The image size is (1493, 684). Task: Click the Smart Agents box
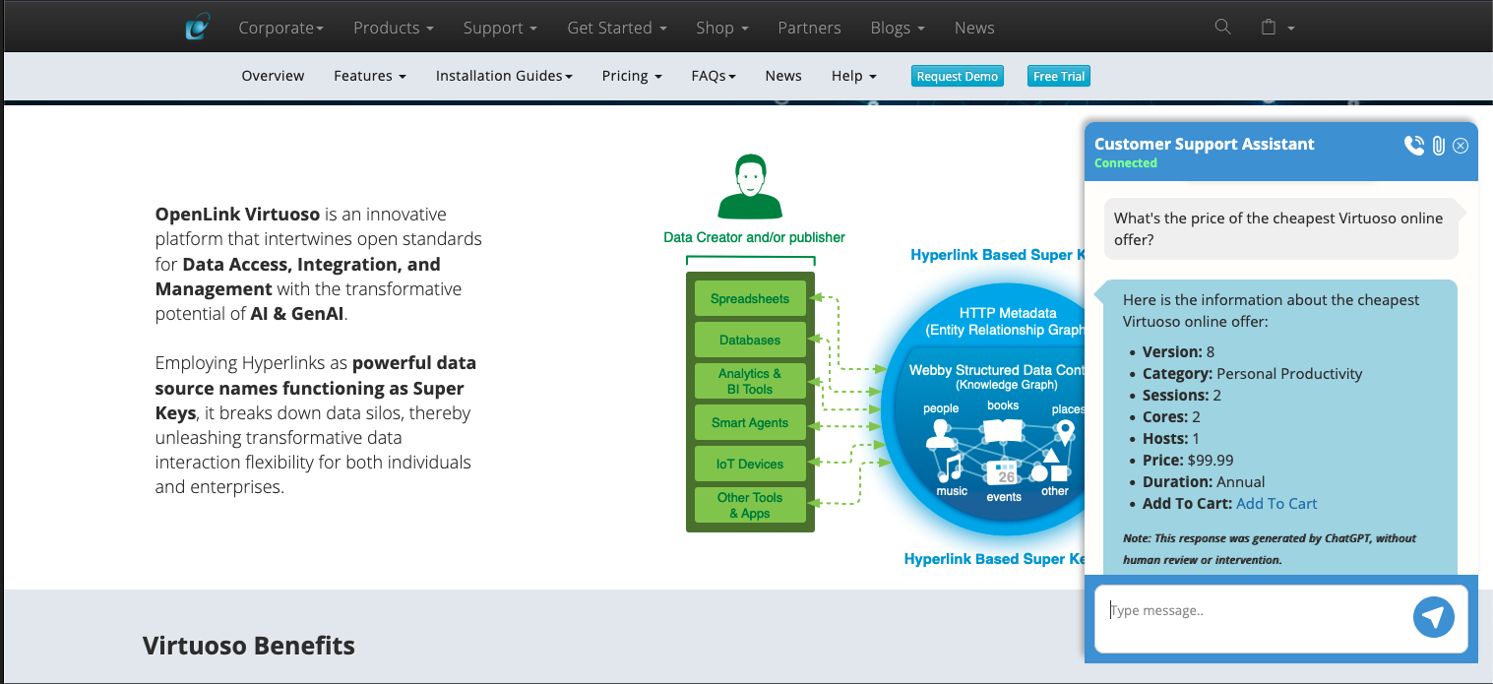(750, 422)
